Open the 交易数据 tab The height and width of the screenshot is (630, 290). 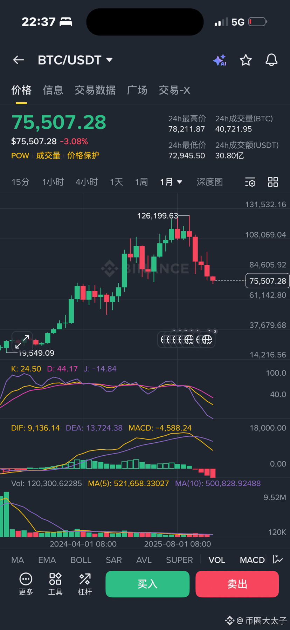[x=95, y=90]
